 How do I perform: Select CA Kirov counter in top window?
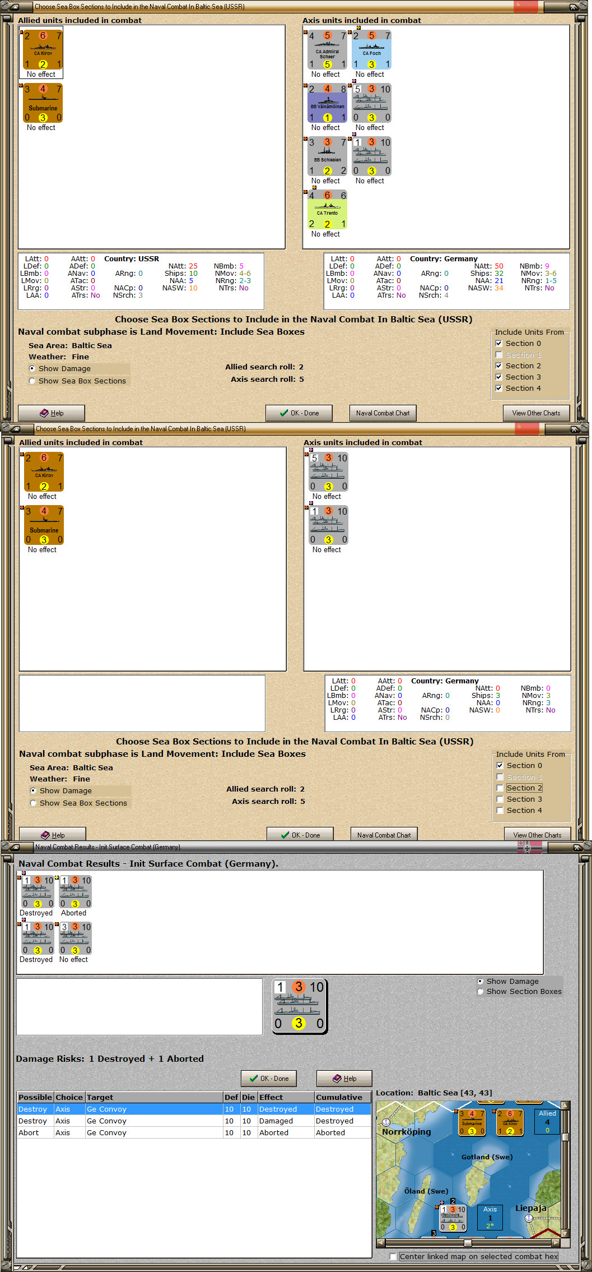tap(43, 49)
